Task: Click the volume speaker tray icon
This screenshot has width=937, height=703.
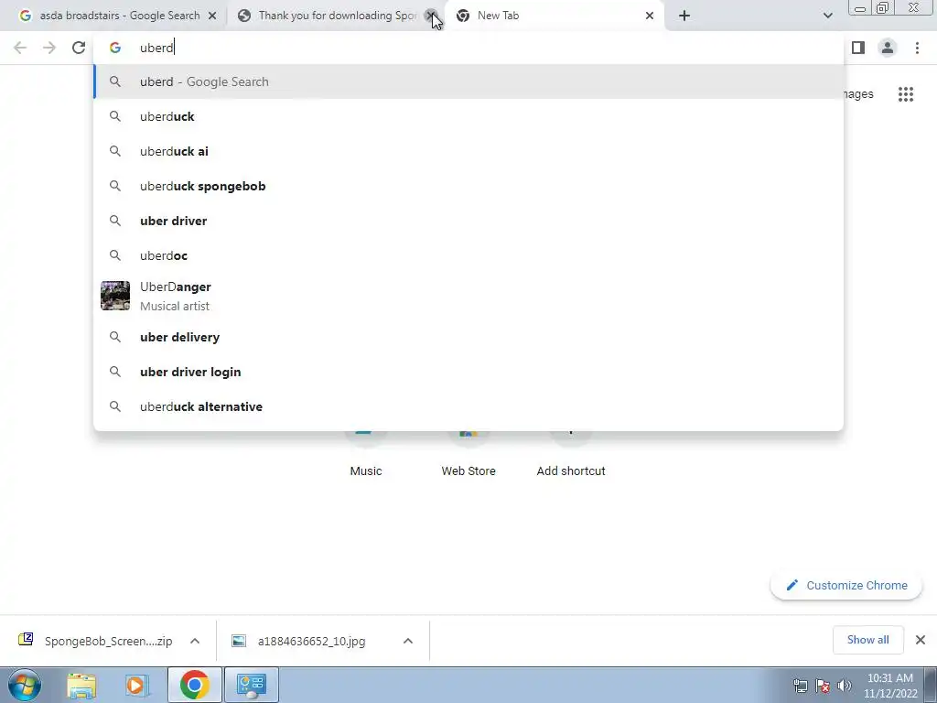Action: (845, 685)
